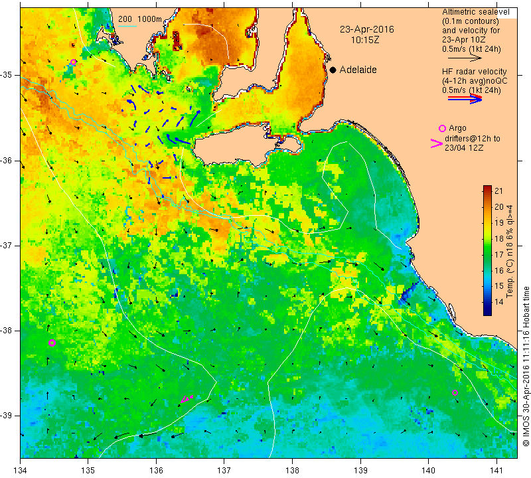This screenshot has width=531, height=478.
Task: Click the 141 longitude axis label
Action: [x=496, y=470]
